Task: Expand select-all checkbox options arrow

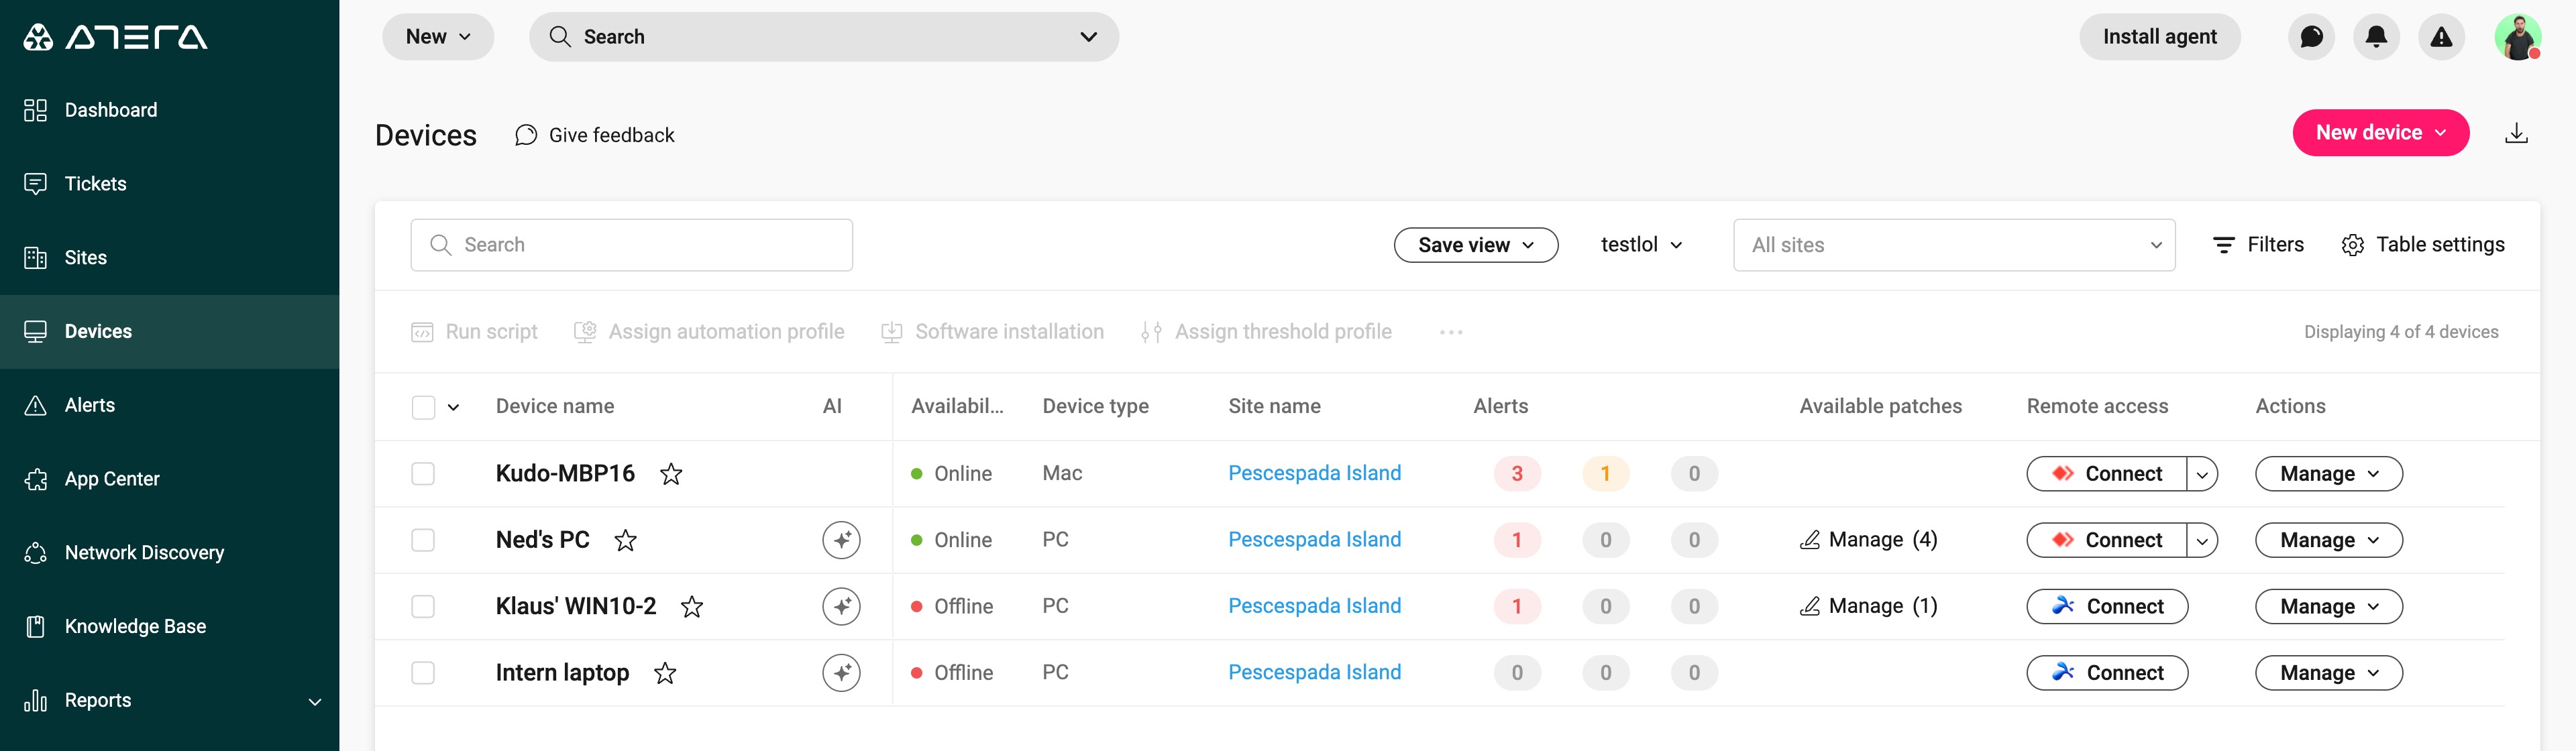Action: pyautogui.click(x=453, y=407)
